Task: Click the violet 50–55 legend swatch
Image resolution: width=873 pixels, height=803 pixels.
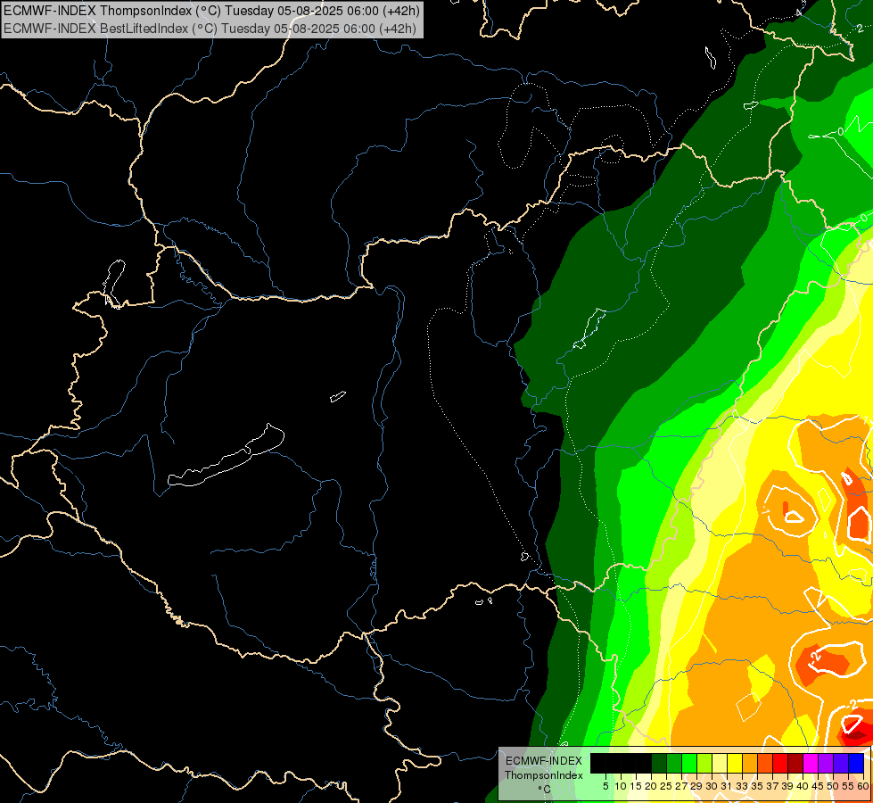Action: [x=841, y=763]
